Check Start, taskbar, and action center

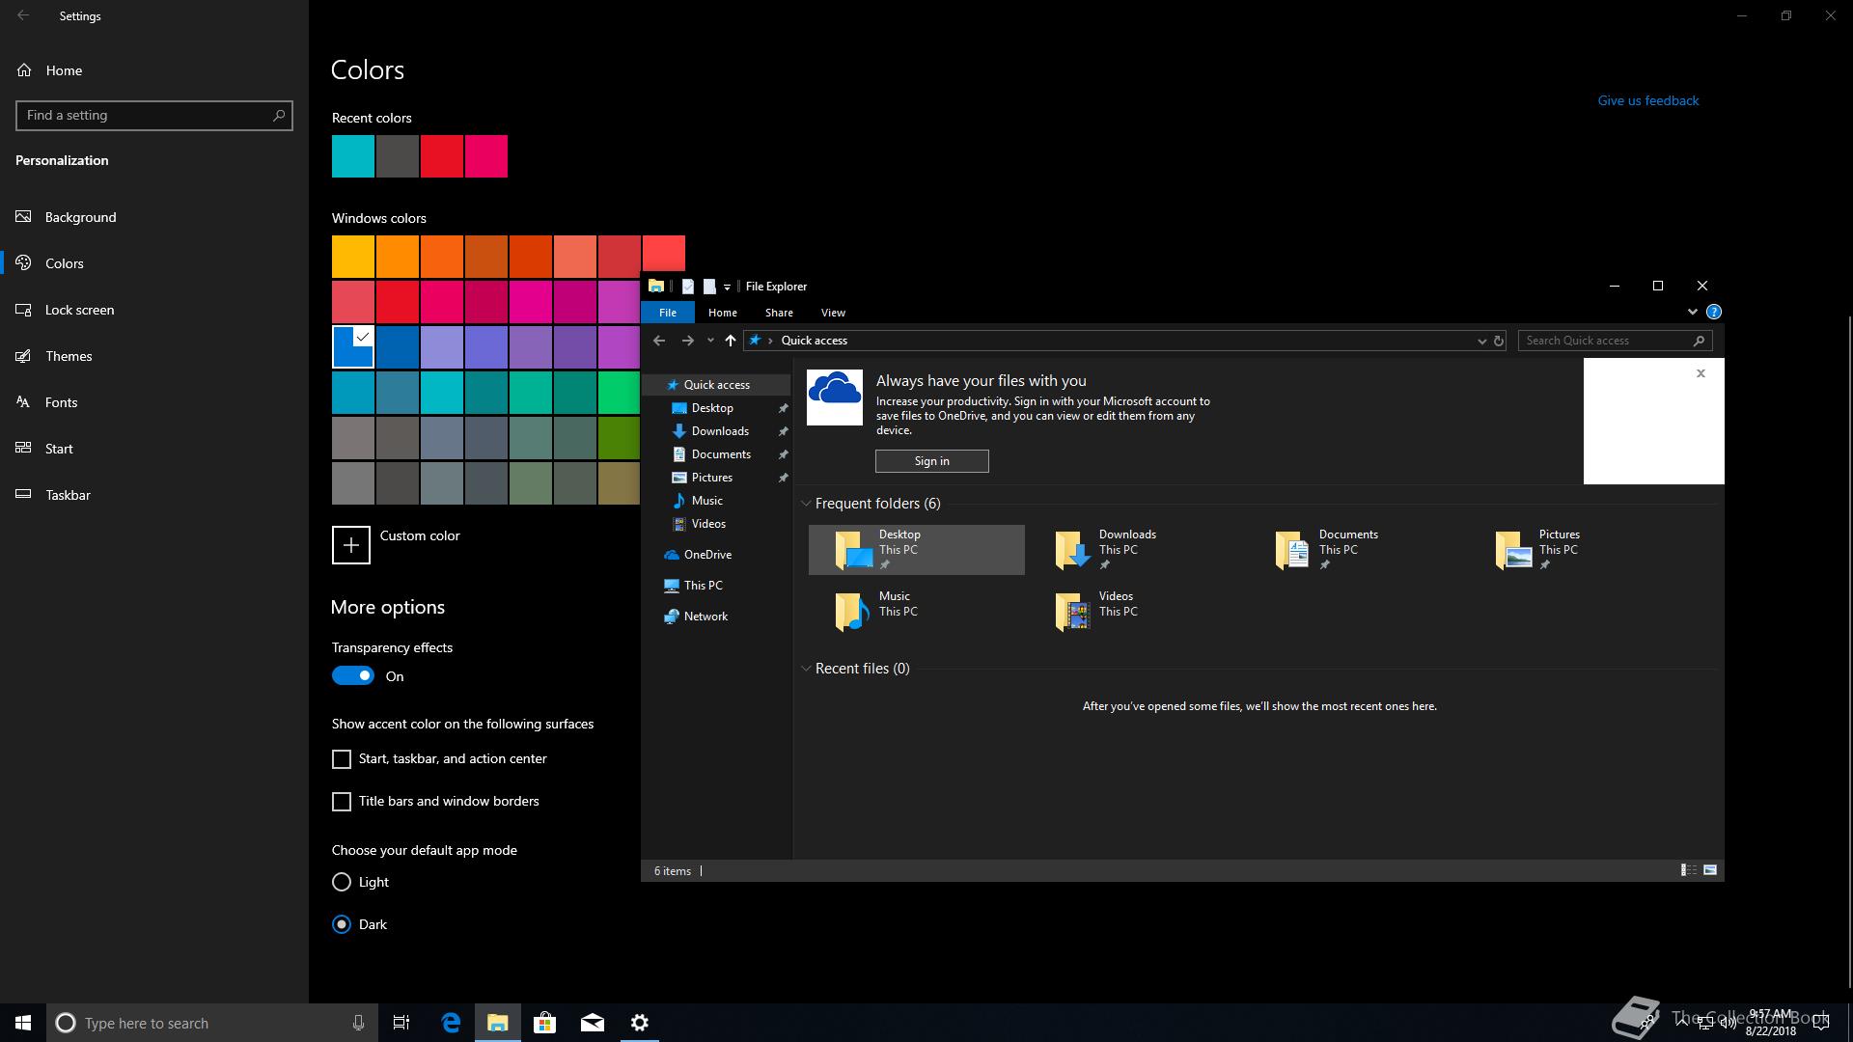coord(342,759)
